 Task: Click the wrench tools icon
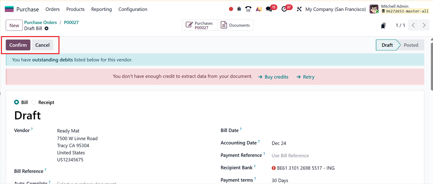click(299, 9)
